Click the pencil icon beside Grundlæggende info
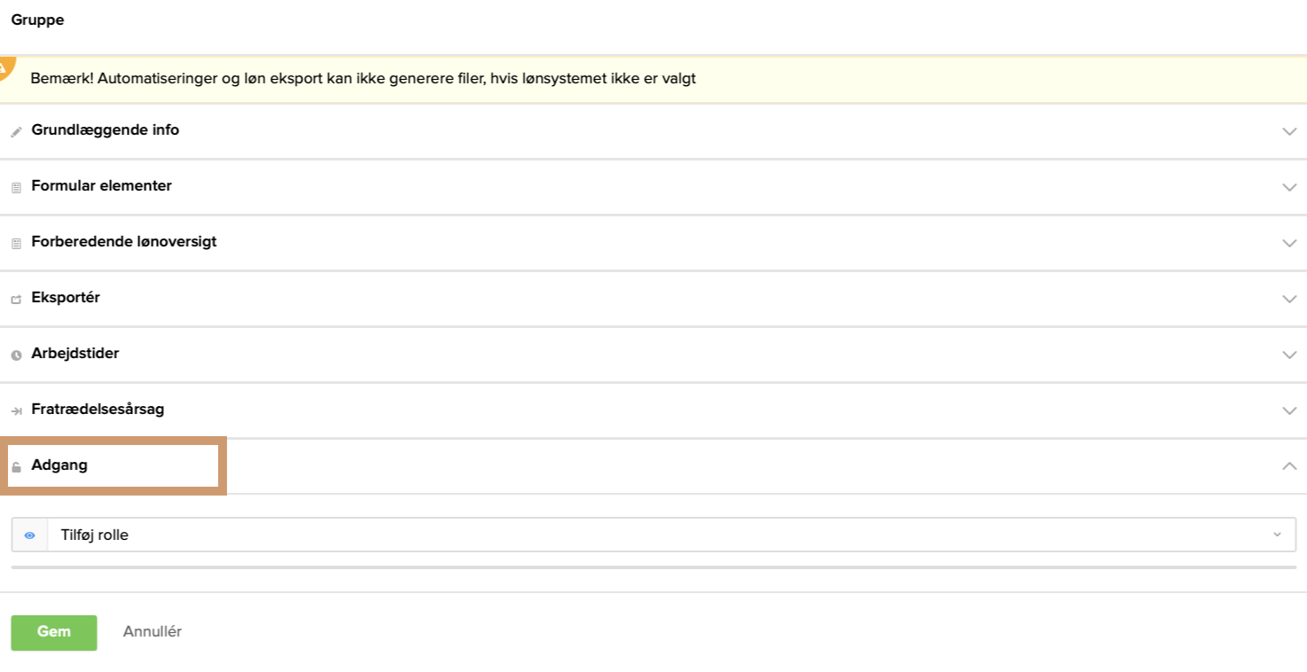Image resolution: width=1307 pixels, height=672 pixels. tap(16, 132)
